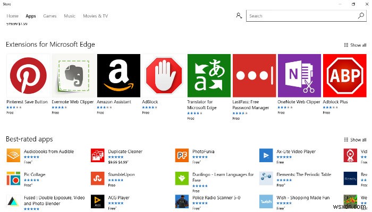Open the Translator for Microsoft Edge icon

pyautogui.click(x=209, y=75)
